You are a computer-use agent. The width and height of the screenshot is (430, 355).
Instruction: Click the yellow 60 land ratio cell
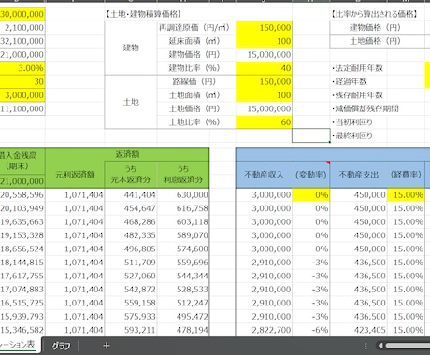pos(264,122)
